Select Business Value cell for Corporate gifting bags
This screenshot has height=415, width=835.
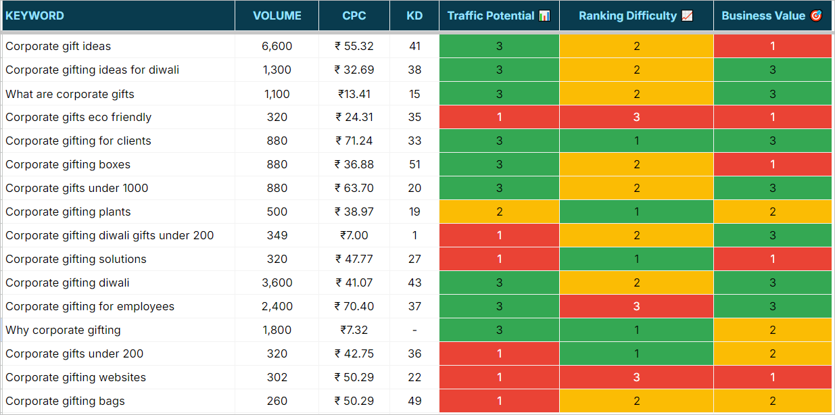(772, 401)
